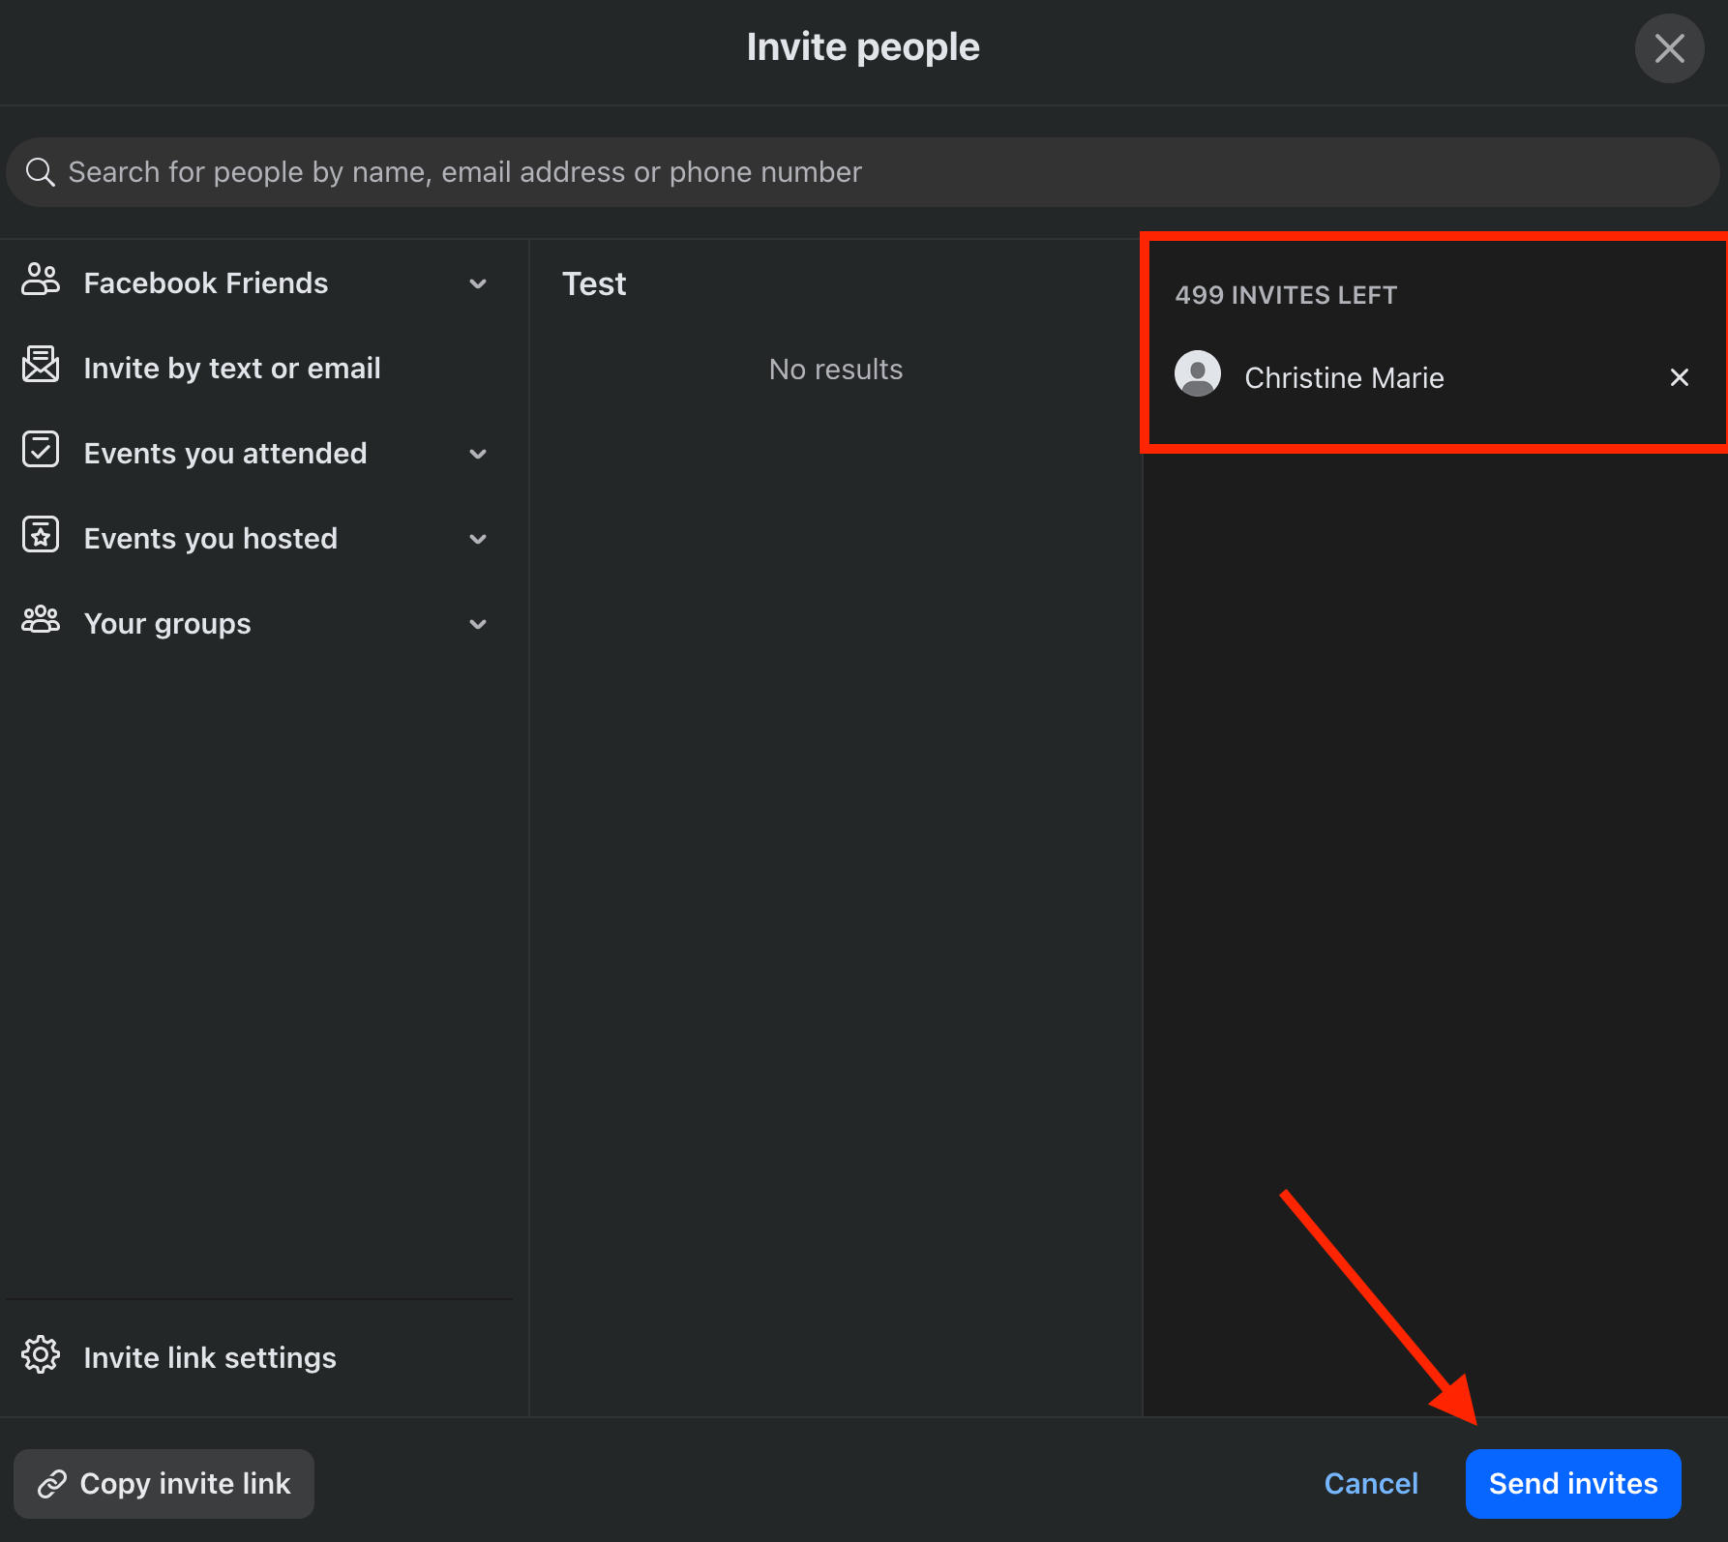Viewport: 1728px width, 1542px height.
Task: Click the Events you attended checkmark icon
Action: click(x=41, y=451)
